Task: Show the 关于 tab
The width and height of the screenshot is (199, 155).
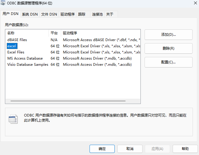Action: tap(110, 14)
